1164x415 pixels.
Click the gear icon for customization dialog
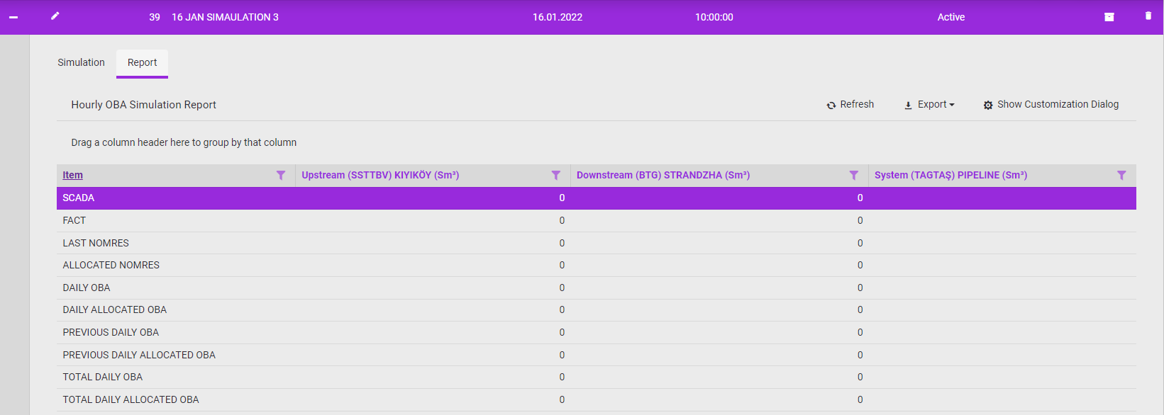pos(988,105)
